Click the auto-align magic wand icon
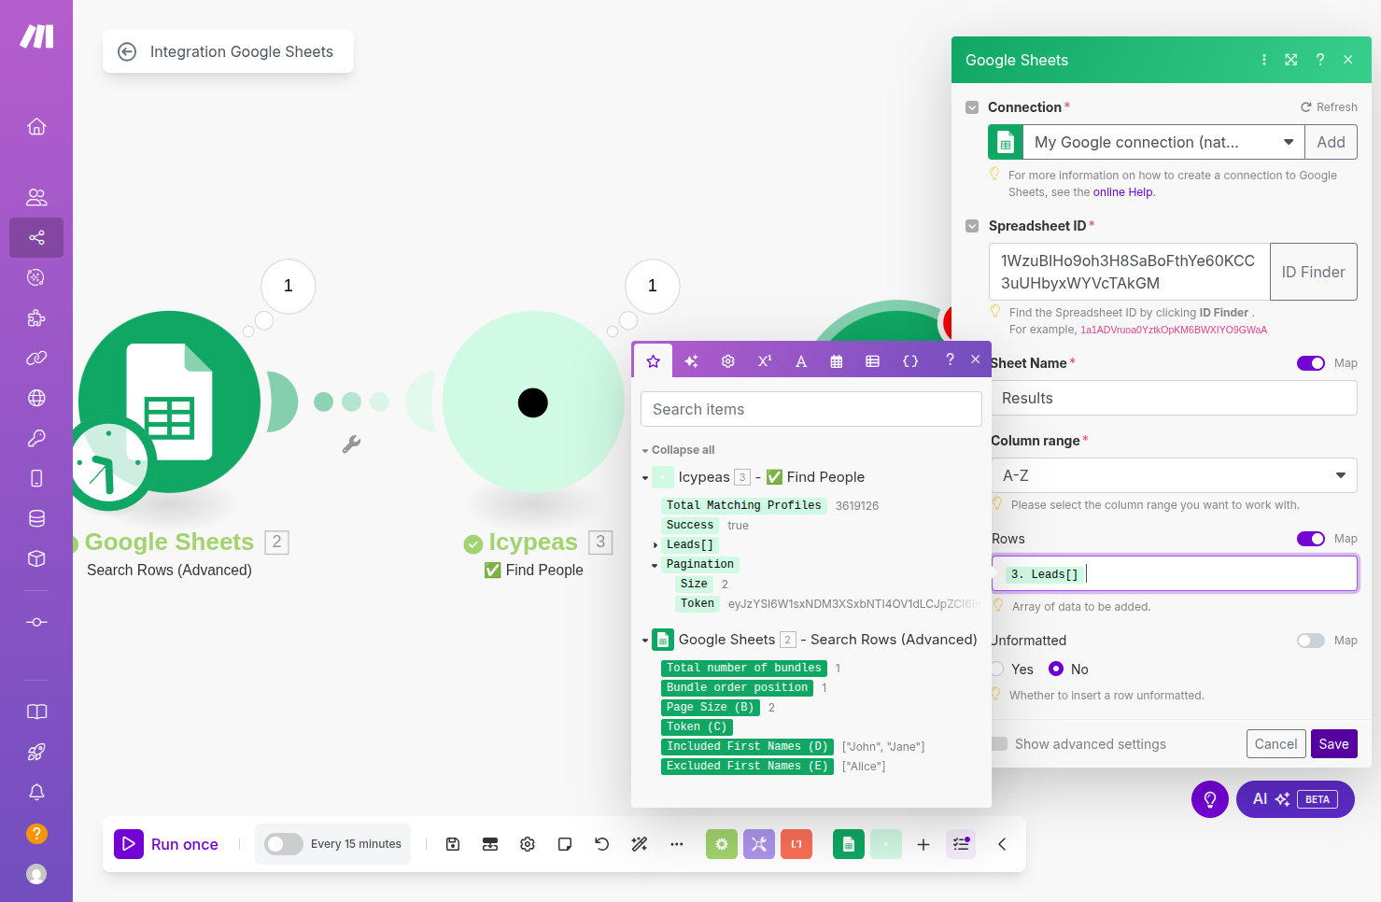The image size is (1381, 902). click(640, 844)
